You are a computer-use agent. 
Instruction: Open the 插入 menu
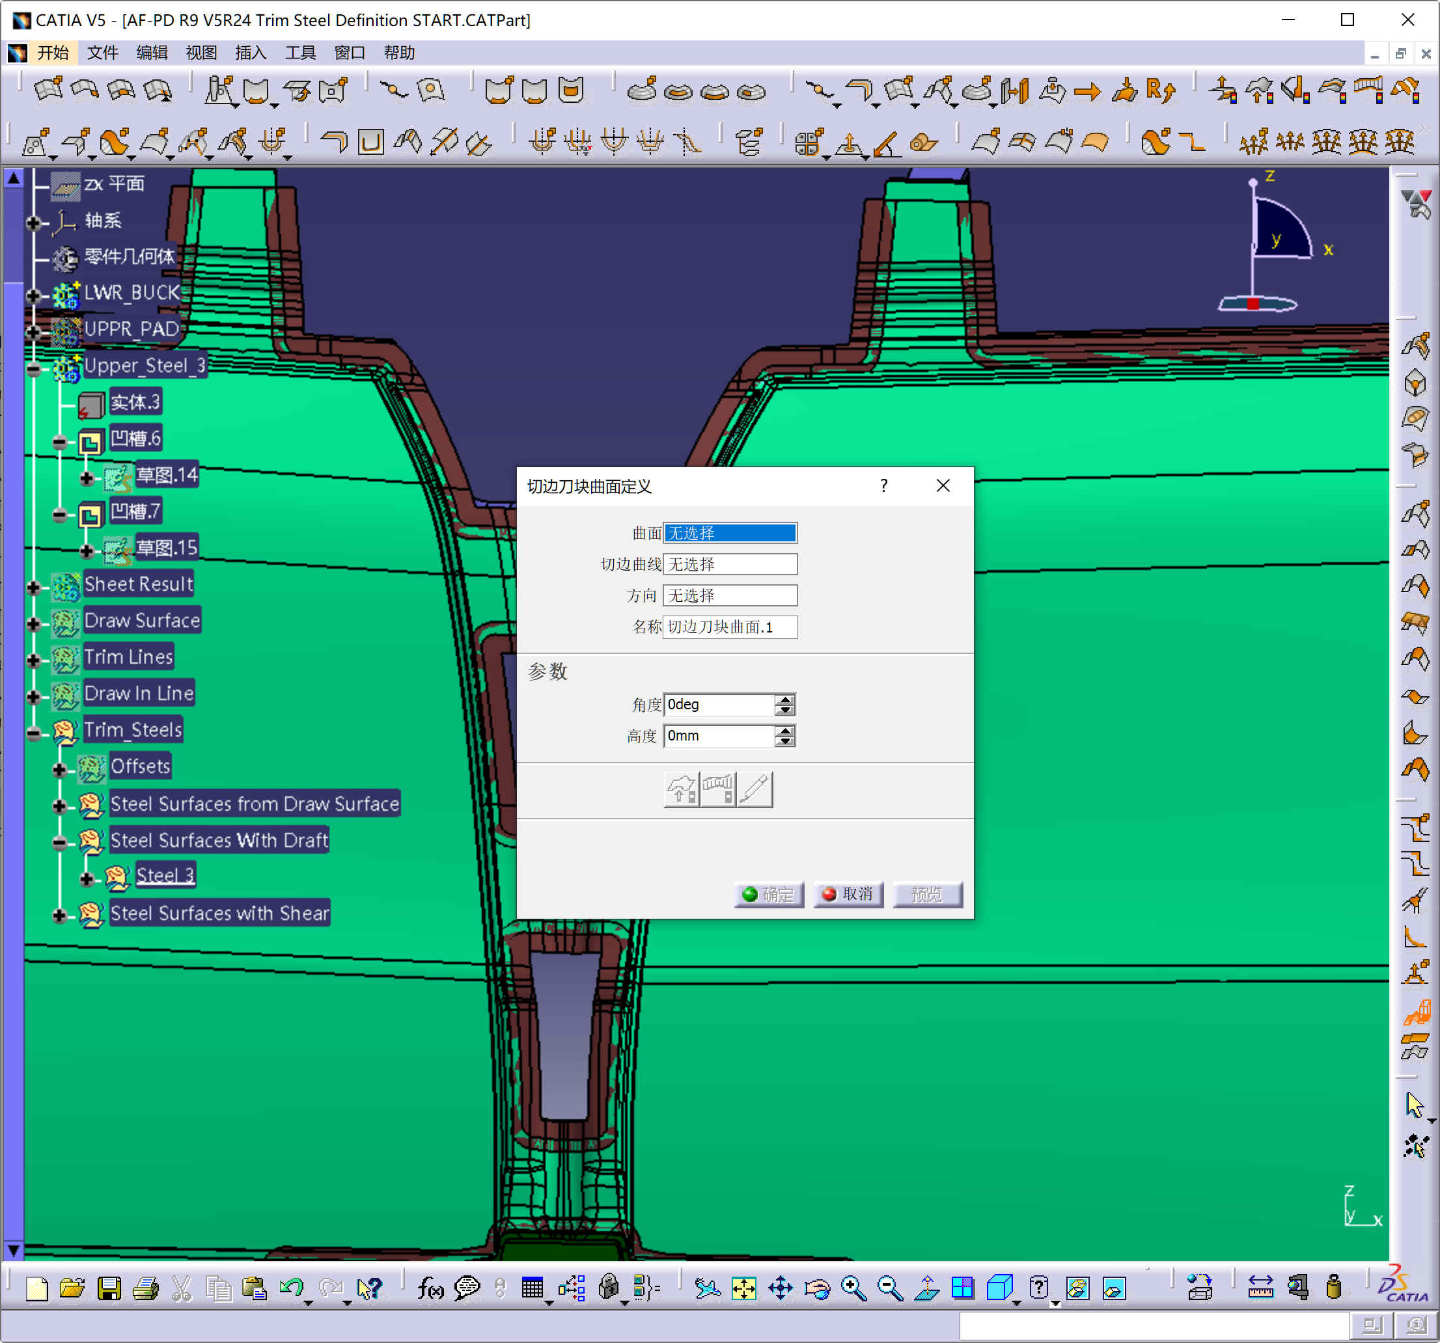(251, 53)
